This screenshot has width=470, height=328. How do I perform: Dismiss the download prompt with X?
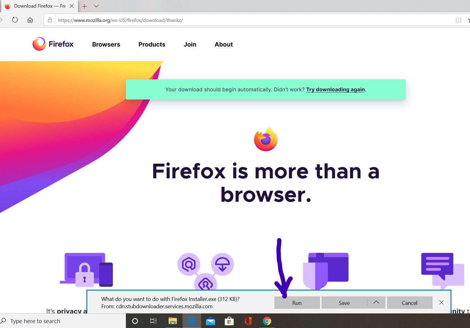point(441,302)
